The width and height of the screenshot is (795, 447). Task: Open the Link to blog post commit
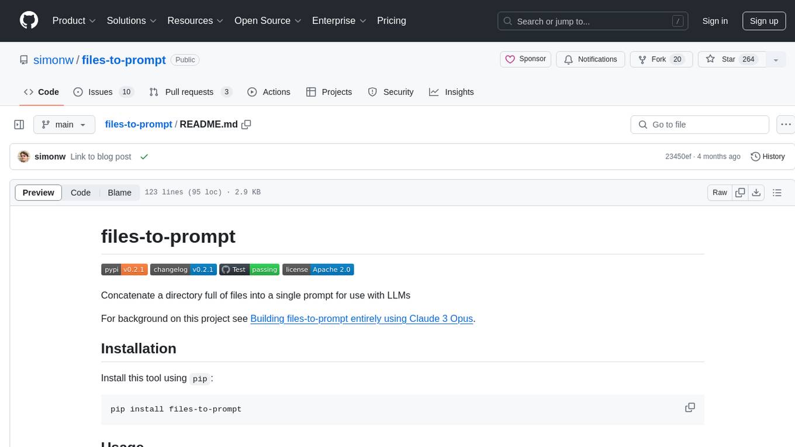(x=101, y=156)
